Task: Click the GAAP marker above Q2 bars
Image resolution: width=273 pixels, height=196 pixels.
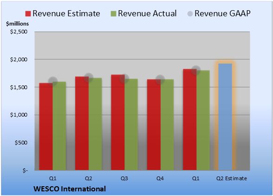Action: coord(89,78)
